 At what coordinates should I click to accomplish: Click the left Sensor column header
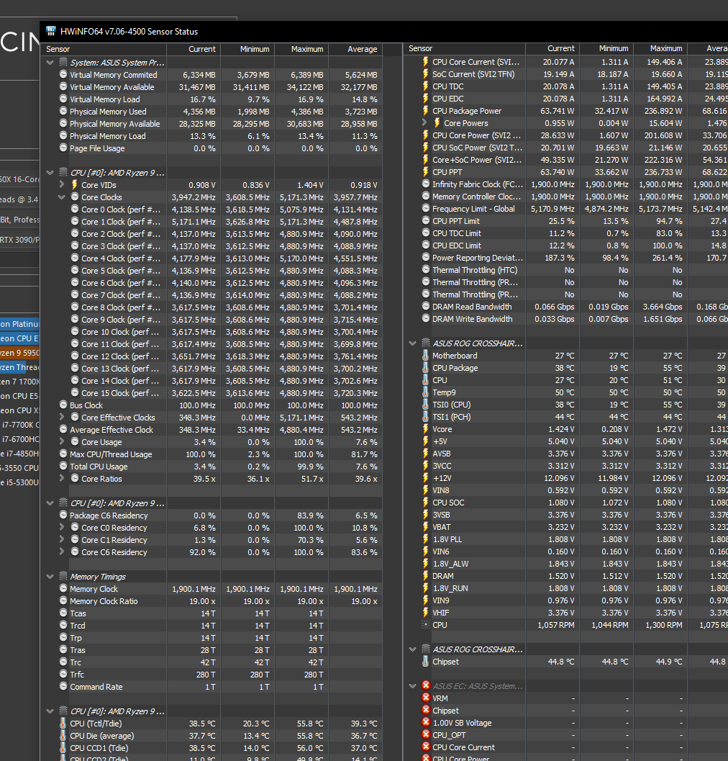coord(105,49)
